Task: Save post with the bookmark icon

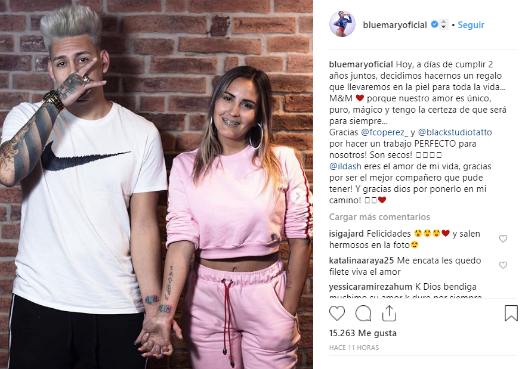Action: click(x=511, y=313)
